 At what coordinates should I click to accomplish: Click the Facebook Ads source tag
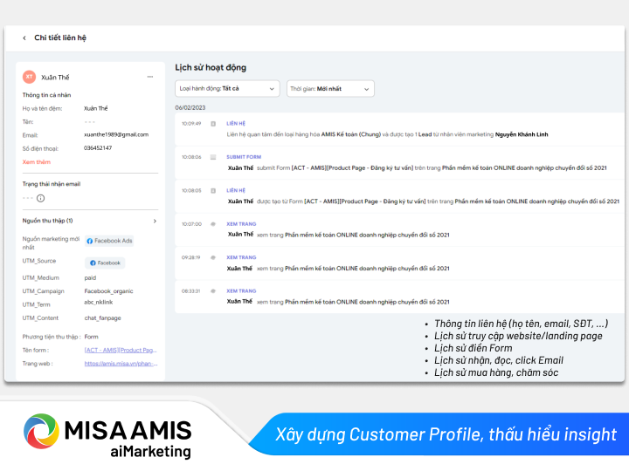pos(109,241)
